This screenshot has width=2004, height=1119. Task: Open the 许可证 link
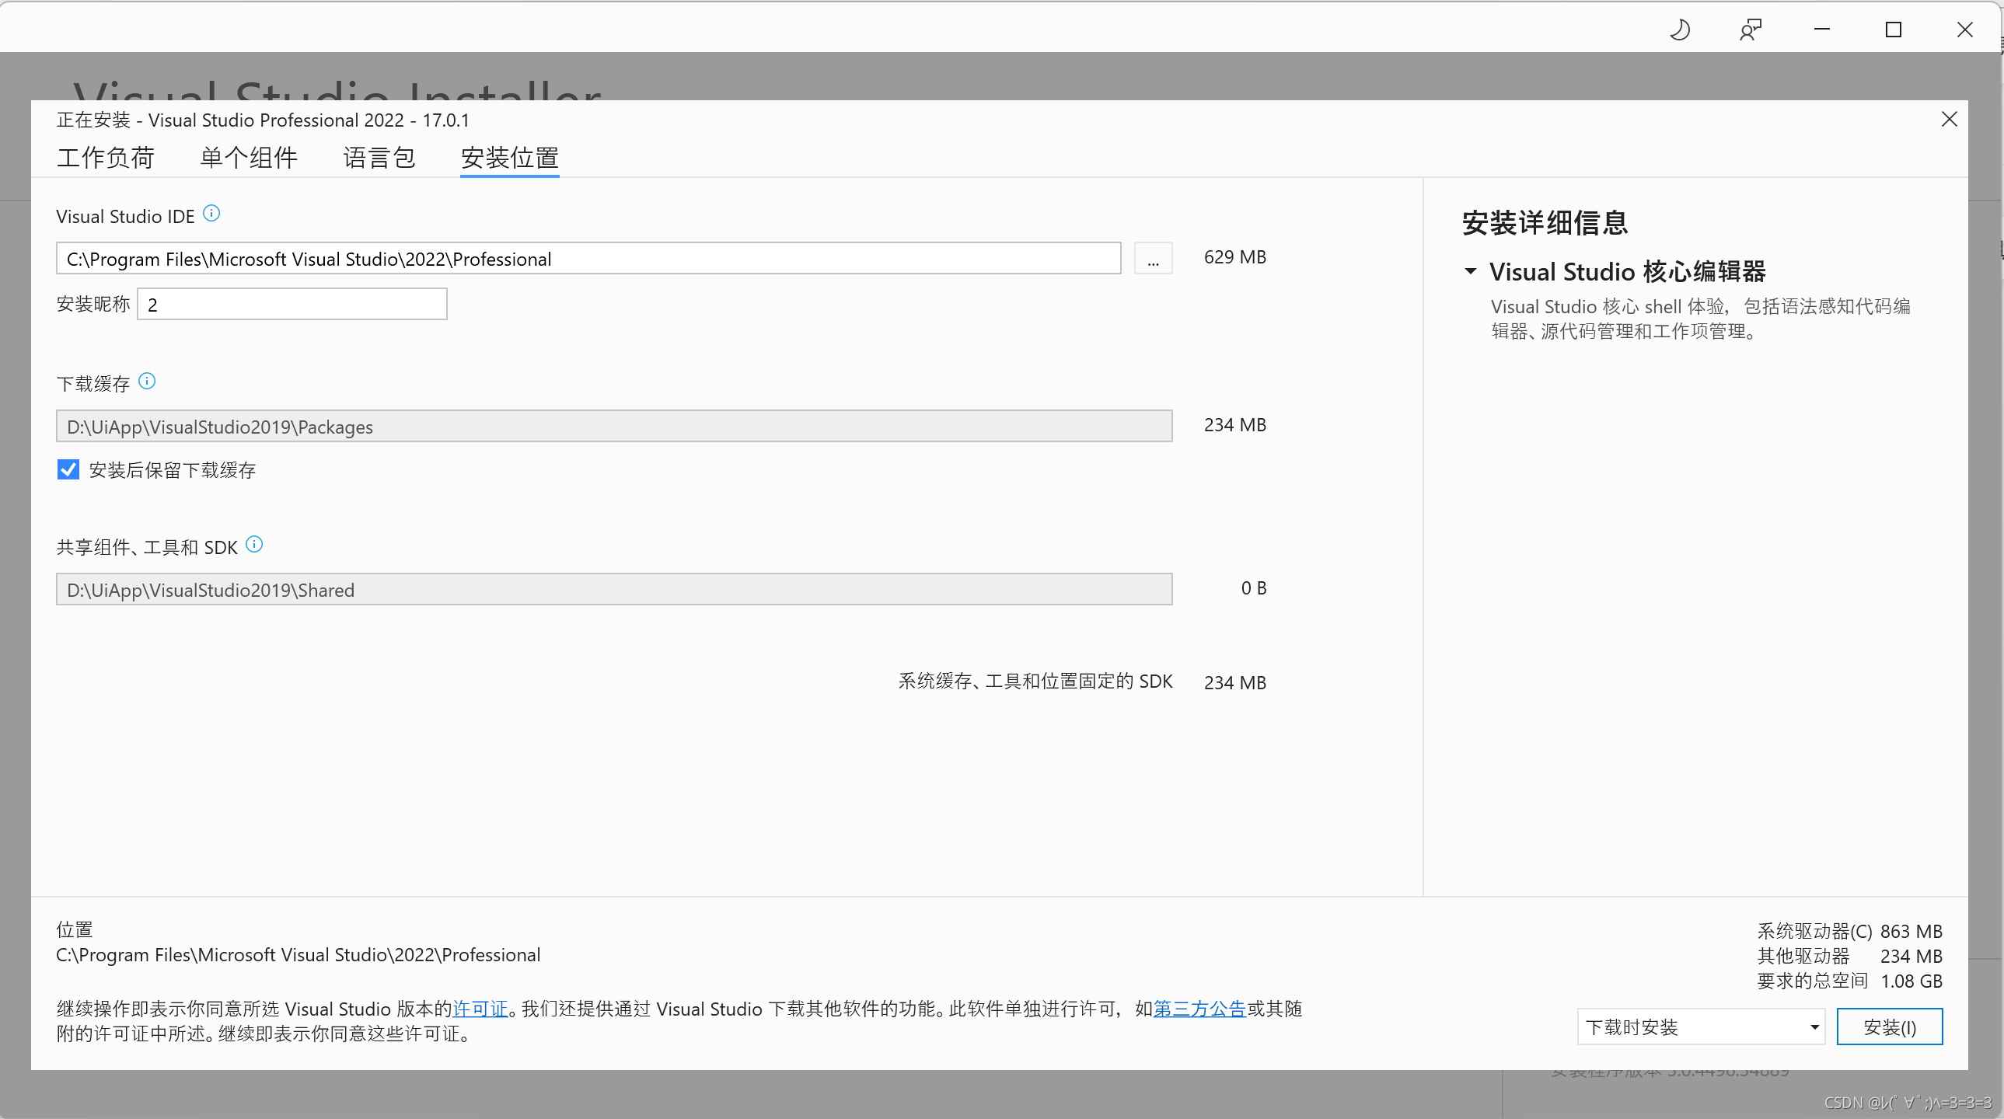[x=480, y=1009]
